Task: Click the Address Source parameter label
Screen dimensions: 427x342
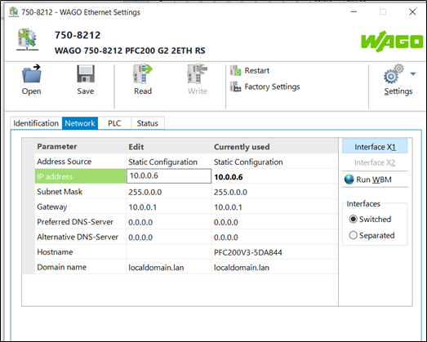Action: click(64, 162)
